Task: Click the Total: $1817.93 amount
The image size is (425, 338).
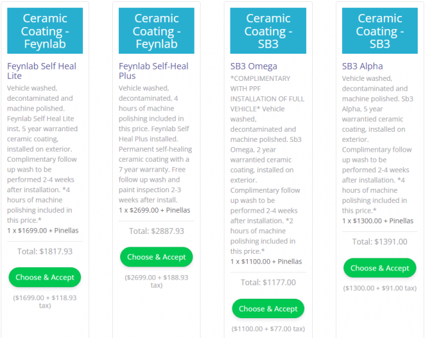Action: 45,251
